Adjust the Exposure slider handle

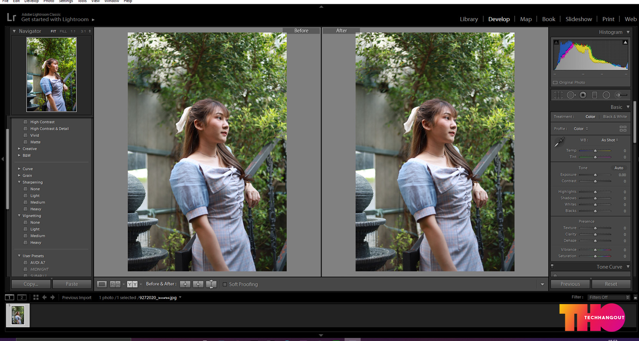[595, 175]
